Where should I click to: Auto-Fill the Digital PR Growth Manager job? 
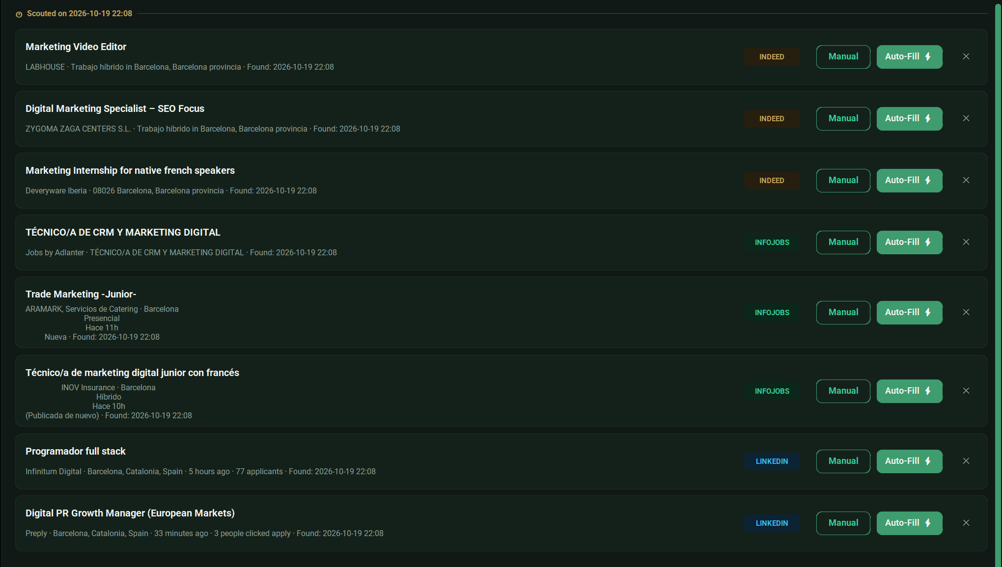(x=909, y=523)
